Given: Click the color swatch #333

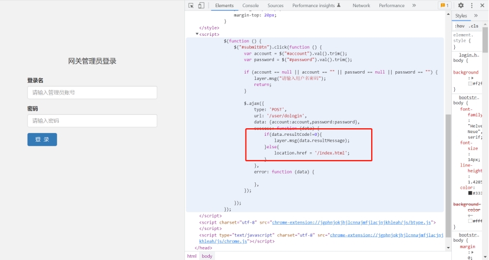Looking at the screenshot, I should [x=470, y=193].
